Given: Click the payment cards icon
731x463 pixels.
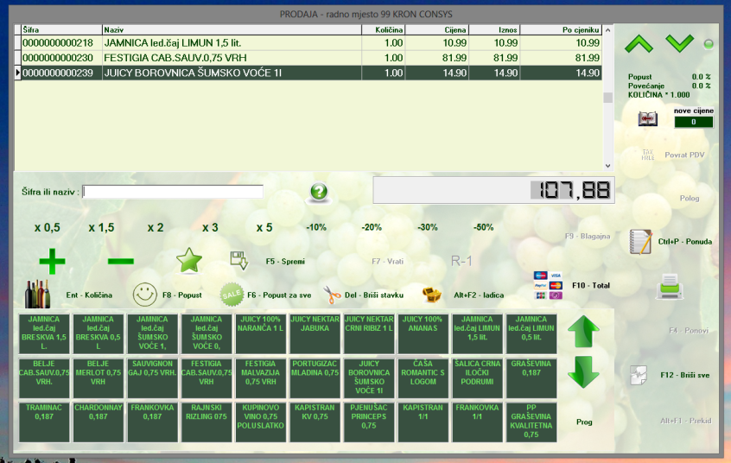Looking at the screenshot, I should tap(548, 285).
